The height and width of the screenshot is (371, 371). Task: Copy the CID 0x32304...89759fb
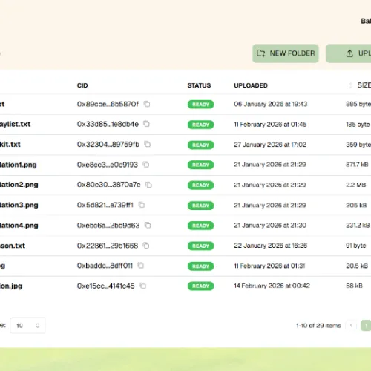(x=148, y=144)
